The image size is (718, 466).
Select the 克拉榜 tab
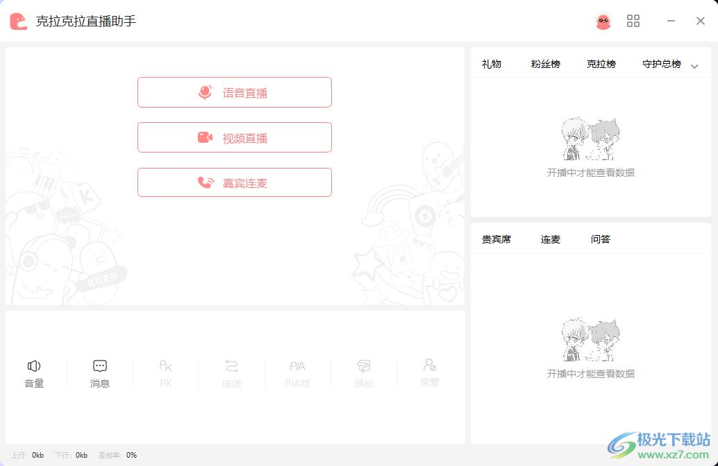point(601,63)
